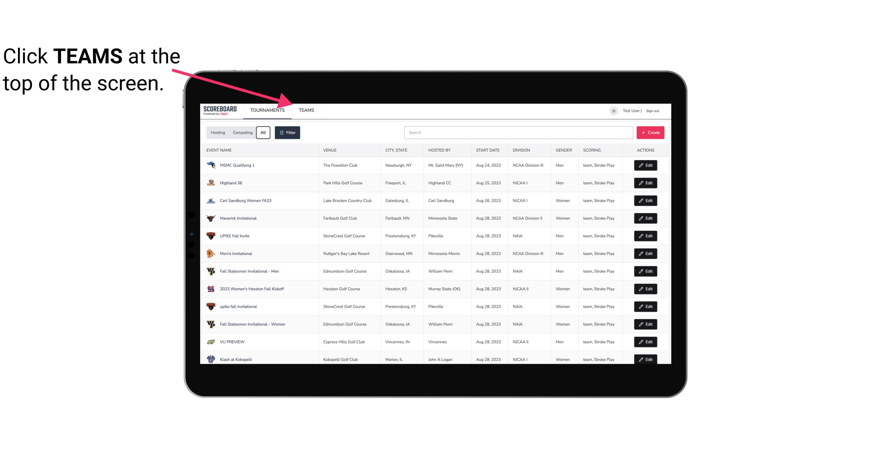The height and width of the screenshot is (468, 870).
Task: Click the Edit icon for Maverick Invitational
Action: 645,218
